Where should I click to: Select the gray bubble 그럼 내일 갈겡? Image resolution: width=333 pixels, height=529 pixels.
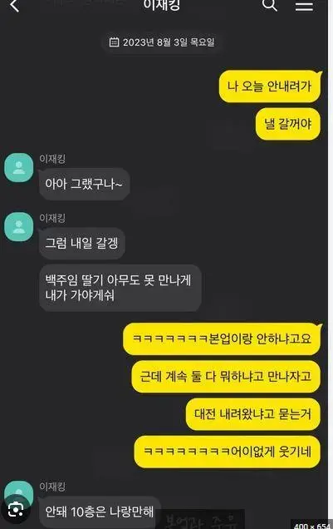tap(82, 243)
